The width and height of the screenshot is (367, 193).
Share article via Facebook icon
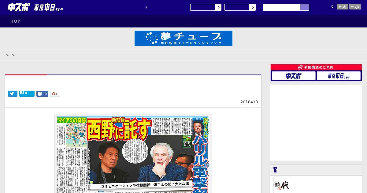[40, 94]
